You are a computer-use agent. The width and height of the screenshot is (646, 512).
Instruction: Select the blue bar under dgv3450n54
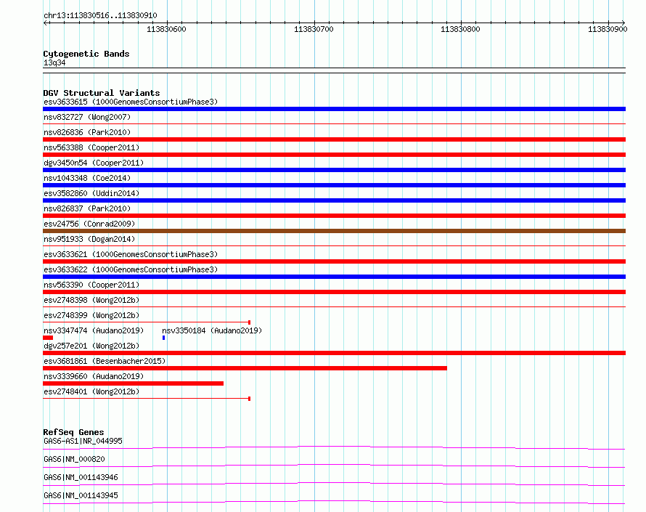click(334, 170)
